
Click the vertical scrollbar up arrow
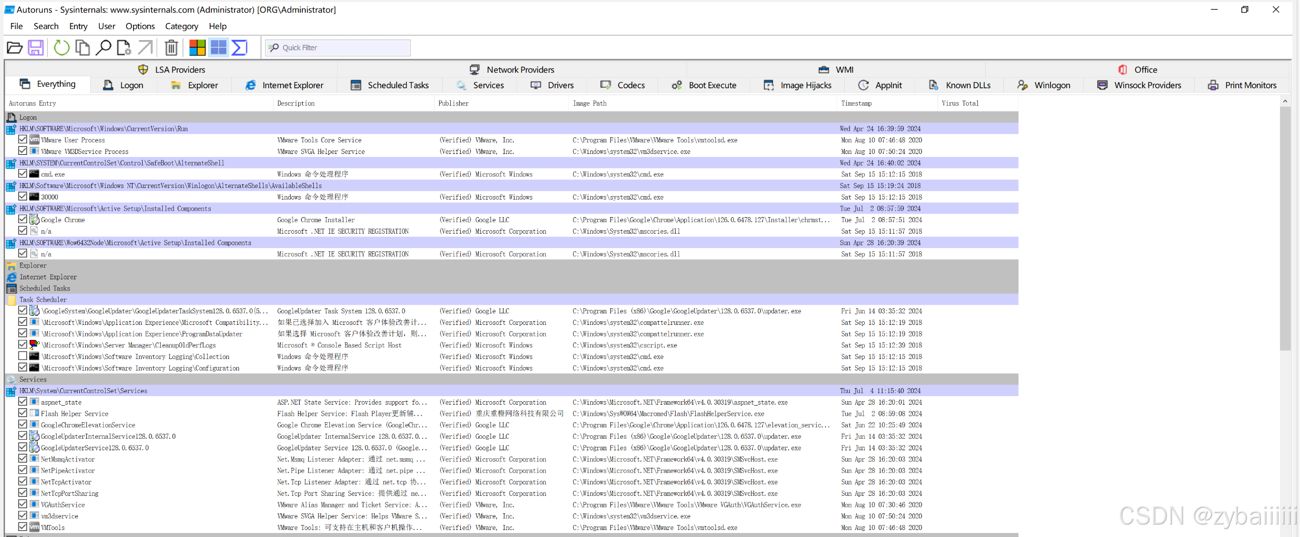pyautogui.click(x=1285, y=101)
